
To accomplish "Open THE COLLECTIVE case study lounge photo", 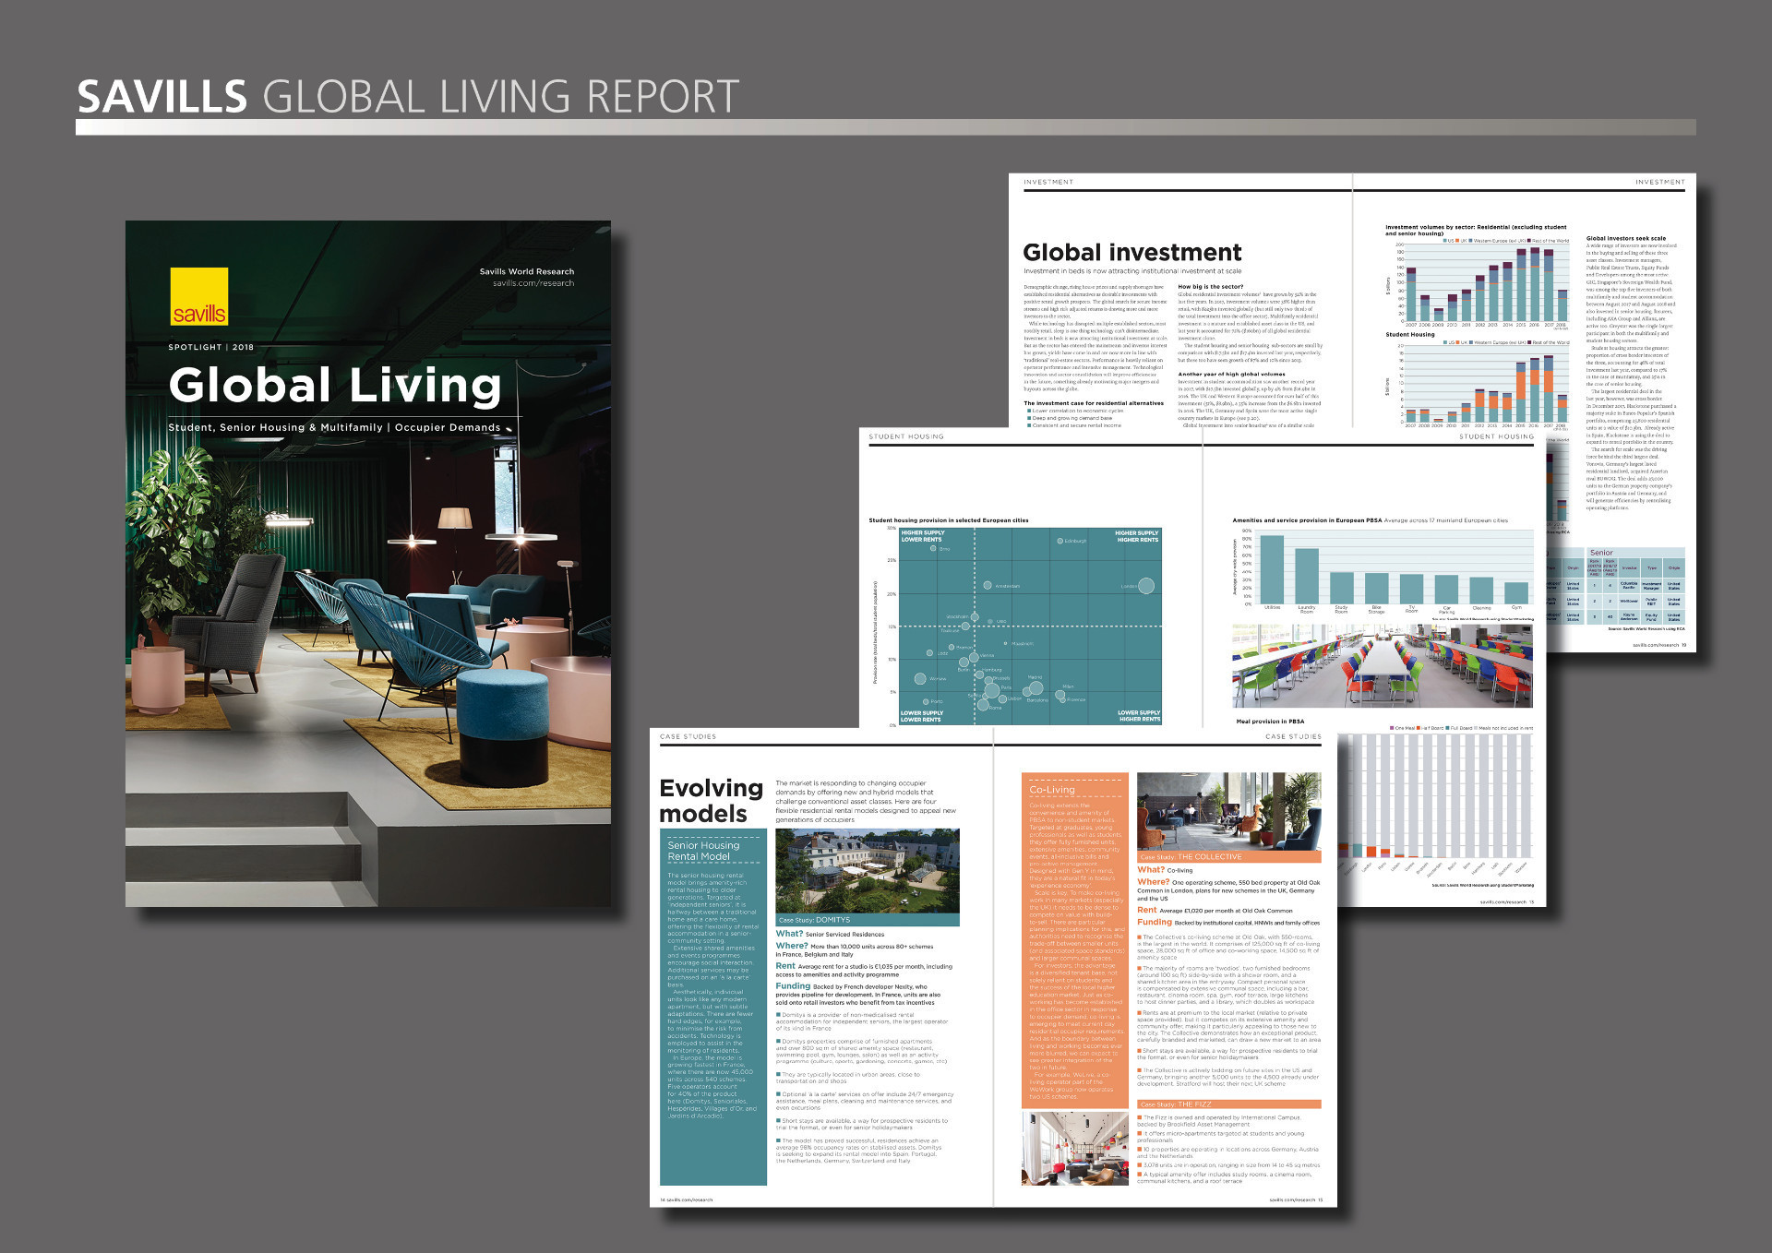I will click(1228, 811).
